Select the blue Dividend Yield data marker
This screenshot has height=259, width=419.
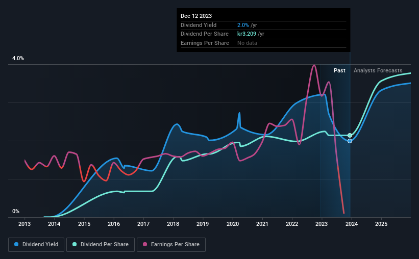coord(350,141)
